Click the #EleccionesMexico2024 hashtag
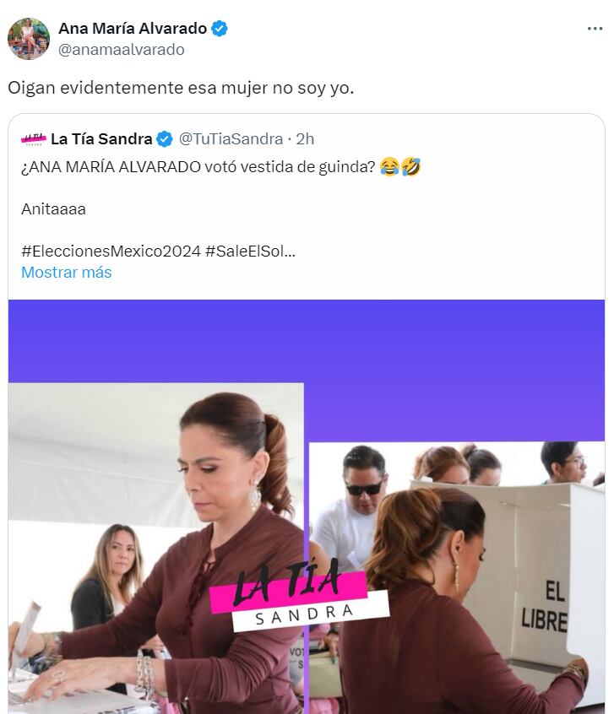Viewport: 614px width, 714px height. pos(111,251)
